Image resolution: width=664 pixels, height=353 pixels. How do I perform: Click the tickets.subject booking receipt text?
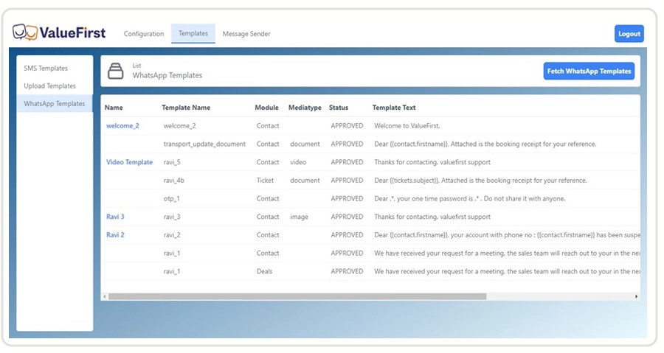(480, 180)
